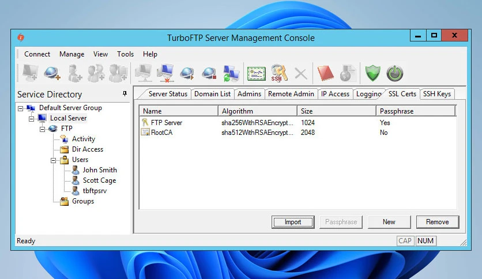The width and height of the screenshot is (482, 279).
Task: Click the green shield toolbar icon
Action: tap(372, 73)
